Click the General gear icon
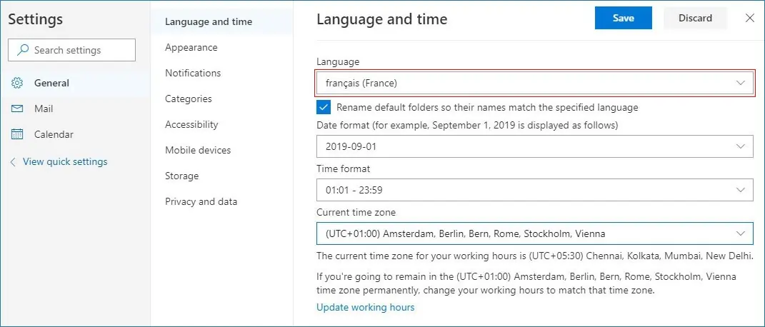 pyautogui.click(x=17, y=83)
